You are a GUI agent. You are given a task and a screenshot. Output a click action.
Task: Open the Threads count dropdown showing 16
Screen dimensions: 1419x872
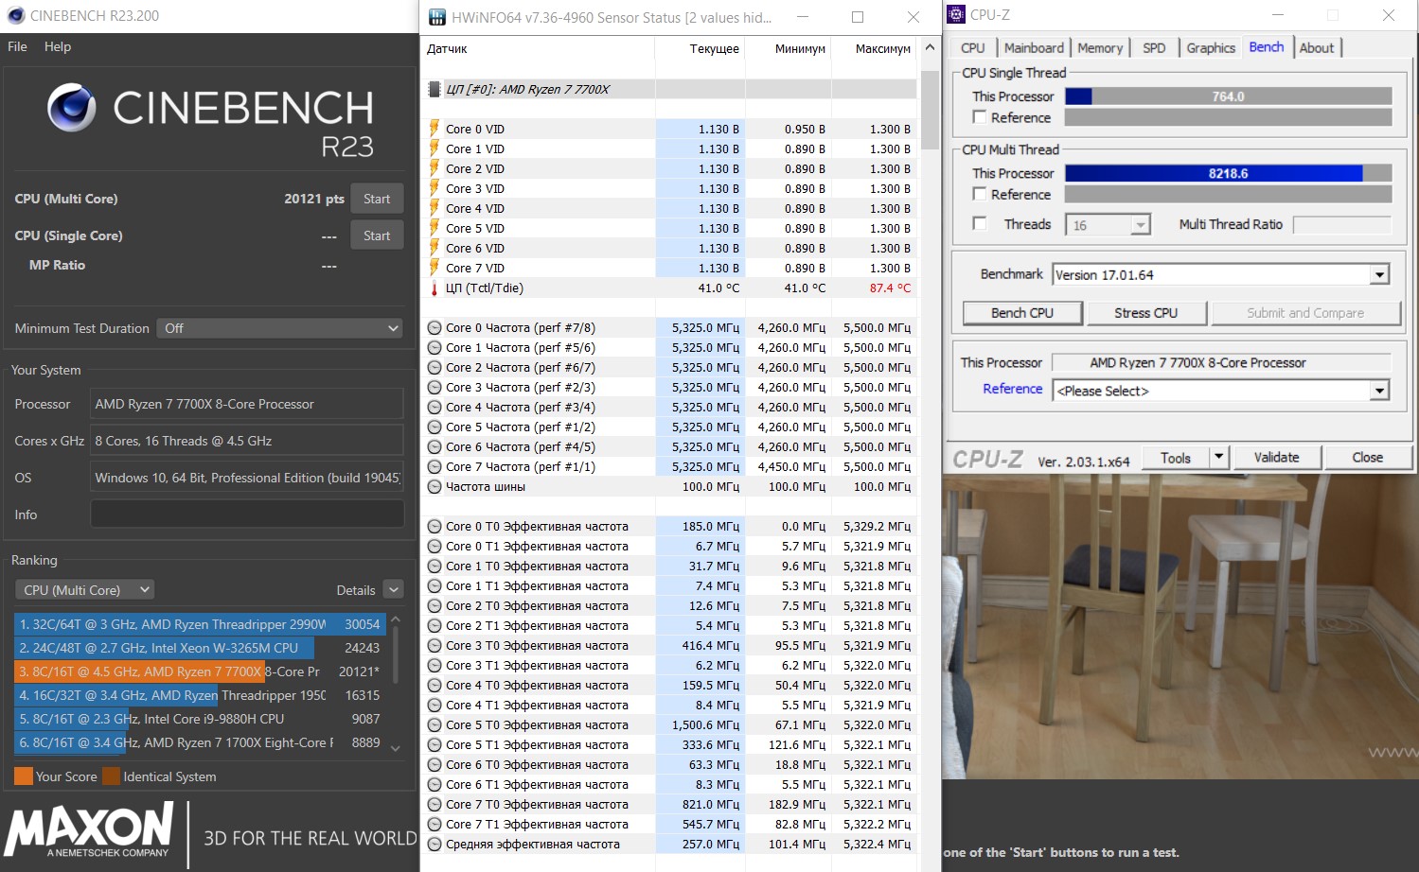pyautogui.click(x=1141, y=225)
